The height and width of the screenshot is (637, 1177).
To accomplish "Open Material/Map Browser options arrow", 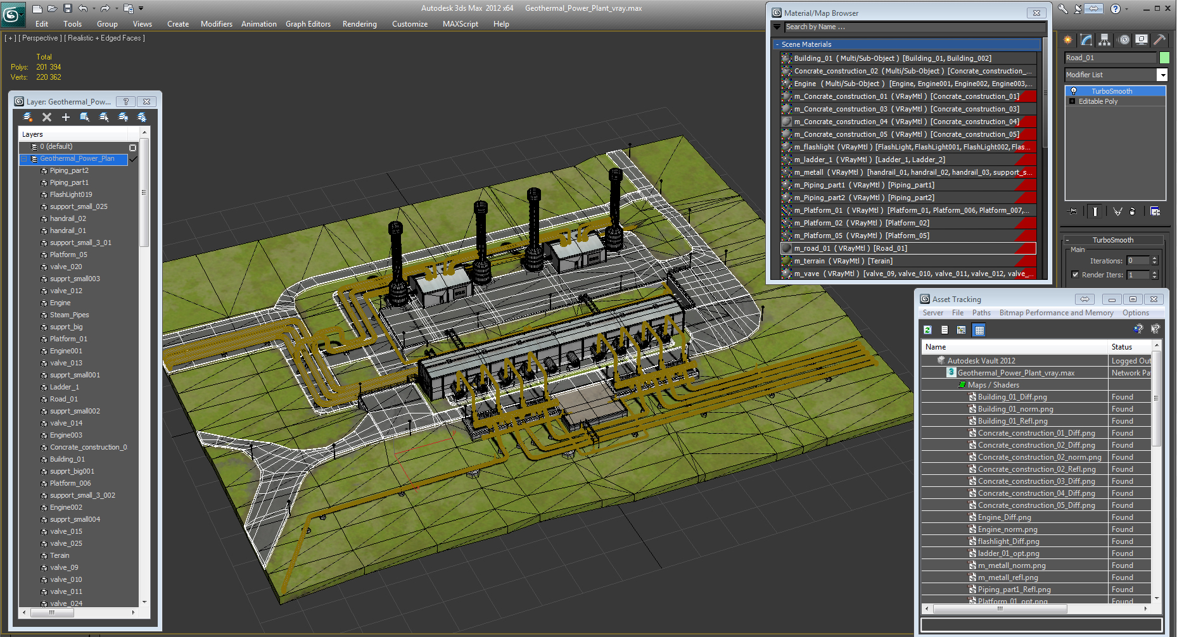I will [x=778, y=27].
